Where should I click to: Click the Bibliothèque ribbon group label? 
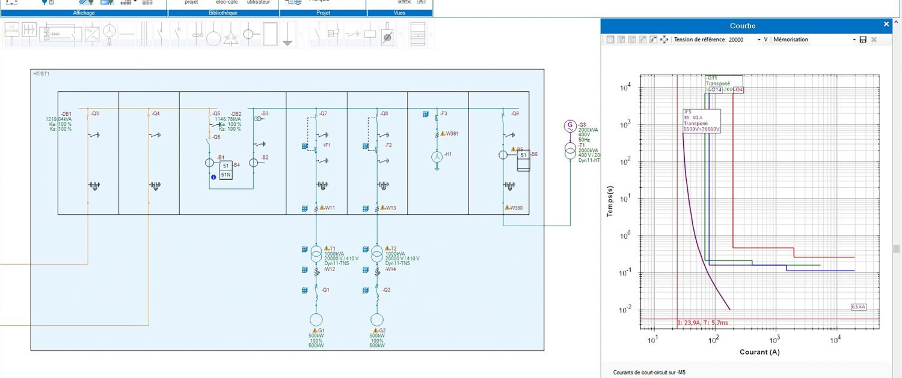(x=223, y=13)
